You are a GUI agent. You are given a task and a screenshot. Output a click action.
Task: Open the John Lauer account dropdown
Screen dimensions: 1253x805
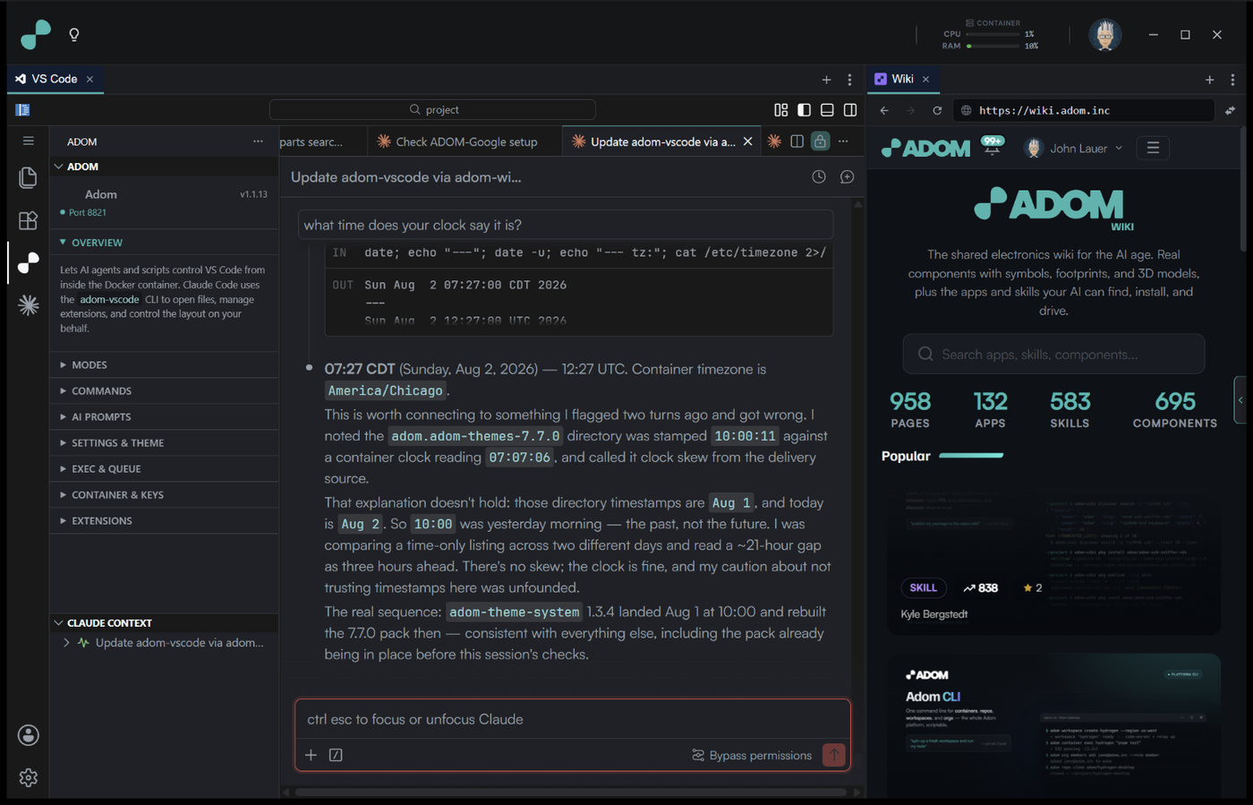point(1073,148)
